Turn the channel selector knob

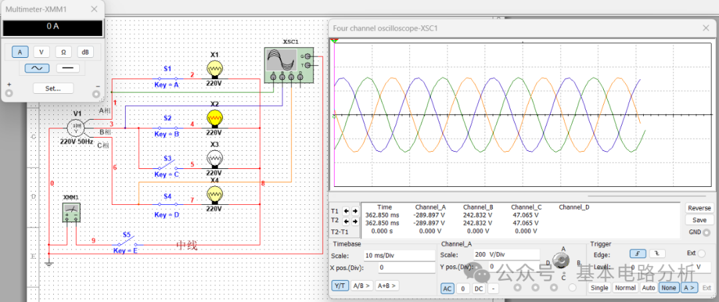click(559, 261)
